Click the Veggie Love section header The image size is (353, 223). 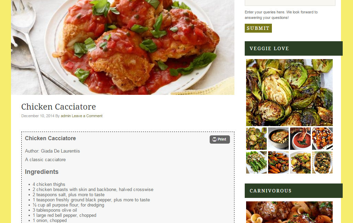click(294, 48)
